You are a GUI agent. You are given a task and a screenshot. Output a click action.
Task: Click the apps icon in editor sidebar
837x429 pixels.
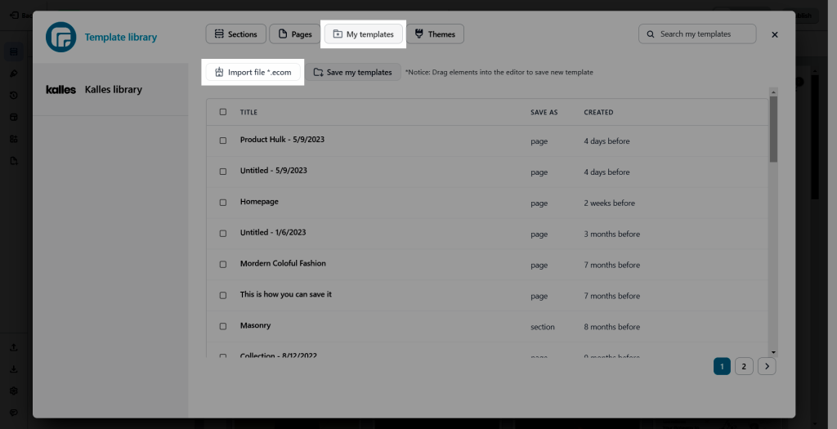[14, 139]
